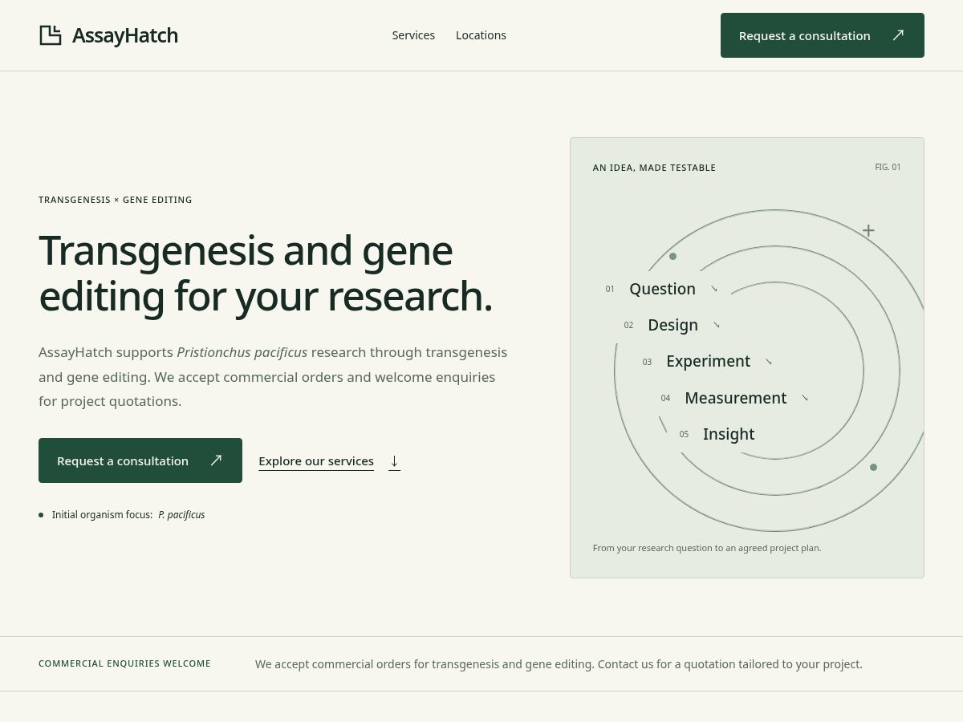Select the Insight step in figure

(x=729, y=434)
